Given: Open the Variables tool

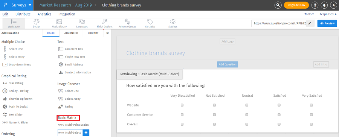Looking at the screenshot, I should click(150, 24).
